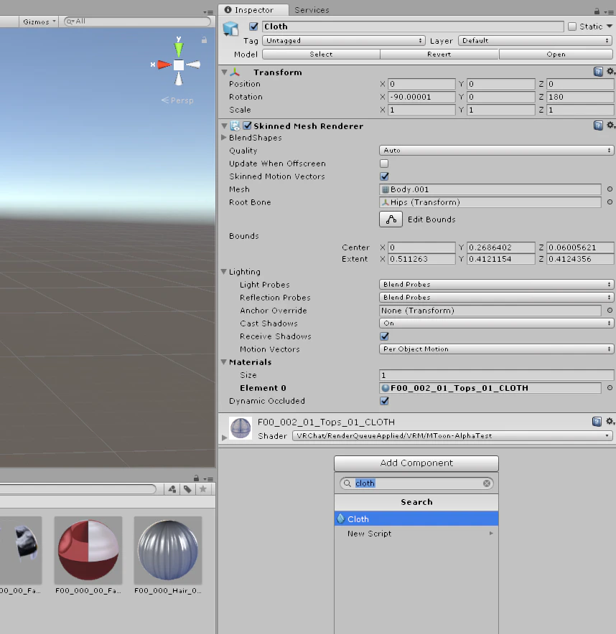
Task: Click the Anchor Override object picker circle
Action: (x=610, y=310)
